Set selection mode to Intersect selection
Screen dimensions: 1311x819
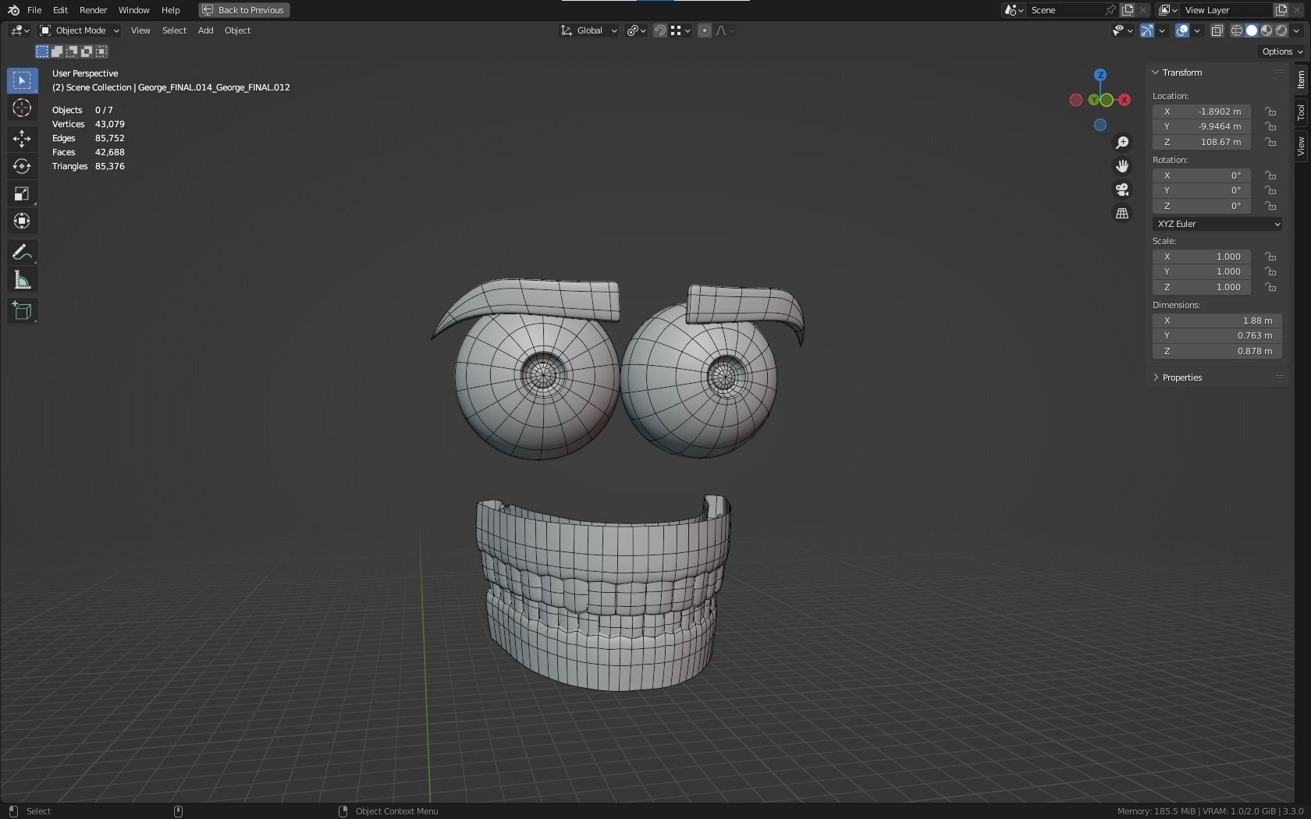point(101,51)
